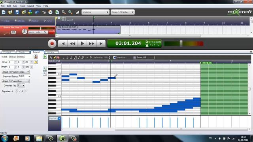The image size is (253, 142).
Task: Zoom in with the green magnifier icon
Action: click(70, 12)
